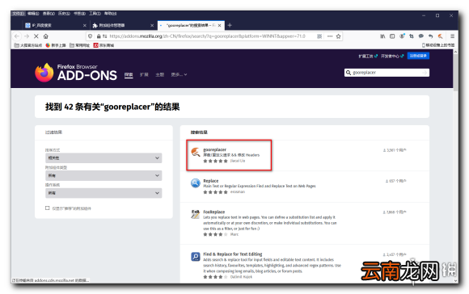Submit add-ons search with the arrow button
Image resolution: width=469 pixels, height=294 pixels.
(x=425, y=73)
